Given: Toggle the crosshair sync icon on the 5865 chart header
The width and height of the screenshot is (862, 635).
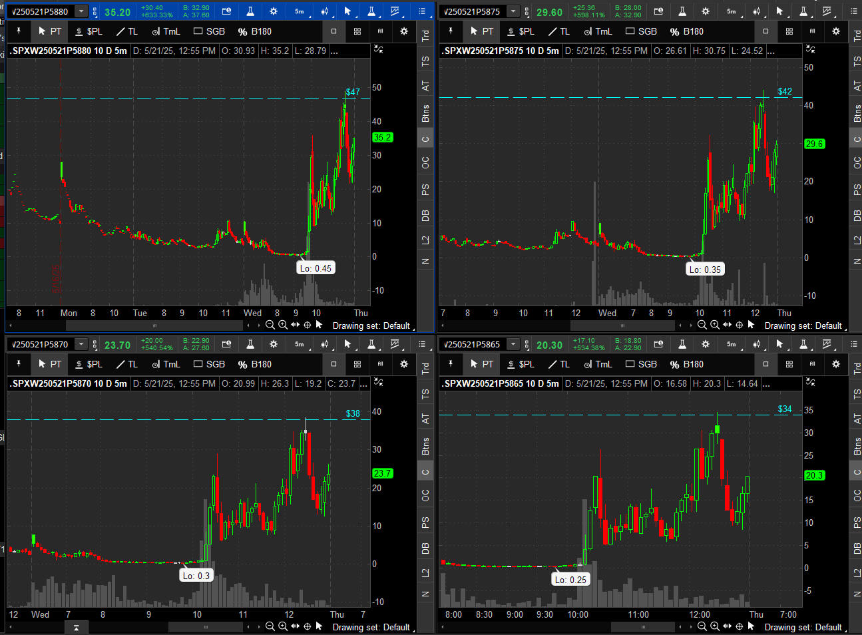Looking at the screenshot, I should (x=810, y=382).
